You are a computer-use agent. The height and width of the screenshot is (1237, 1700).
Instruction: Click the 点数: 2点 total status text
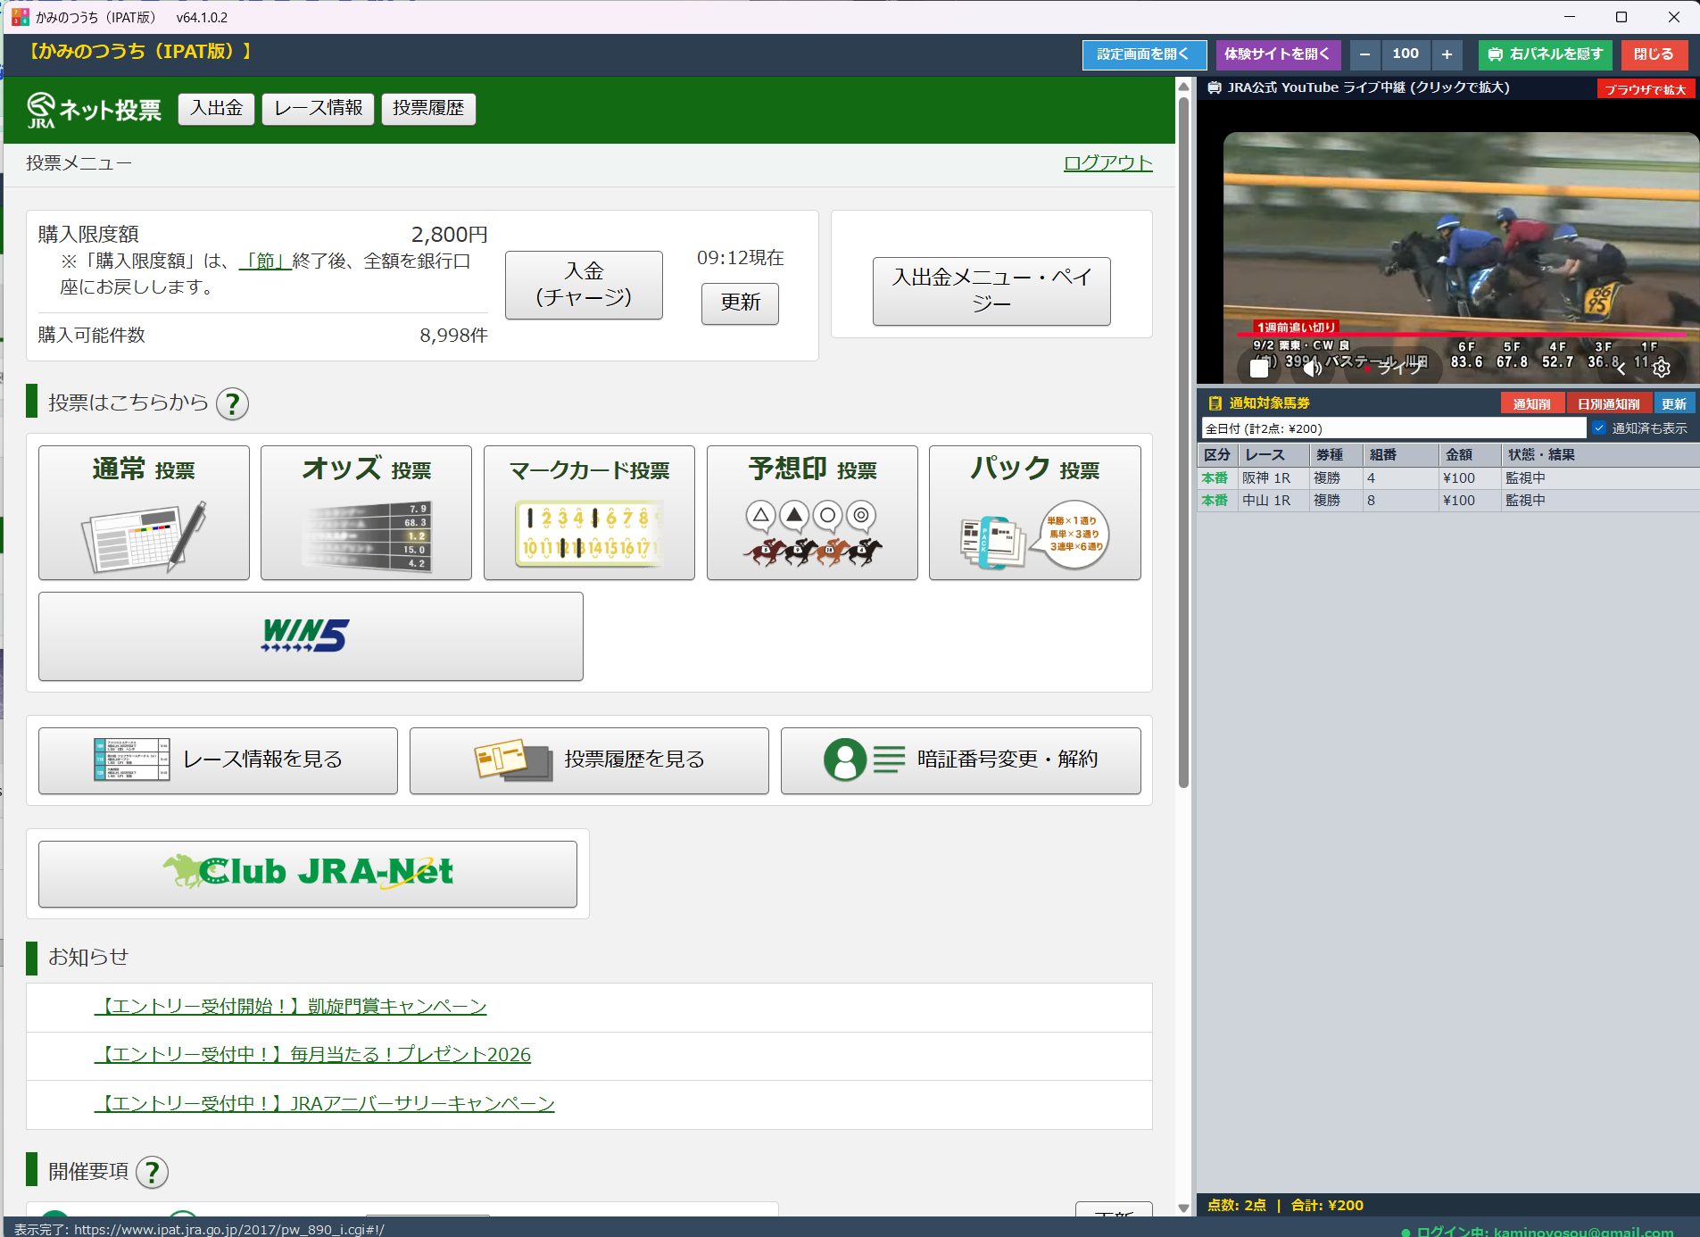point(1237,1206)
